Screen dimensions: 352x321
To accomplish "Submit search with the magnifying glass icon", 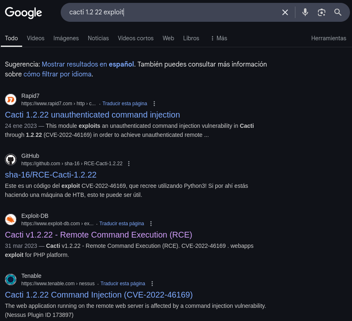I will click(338, 12).
